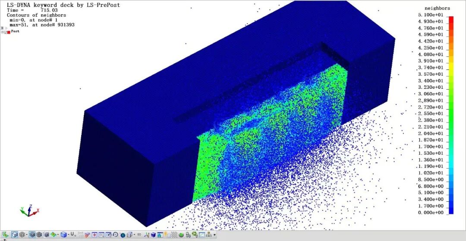The image size is (466, 241).
Task: Select the shaded mesh cube view icon
Action: [x=32, y=235]
